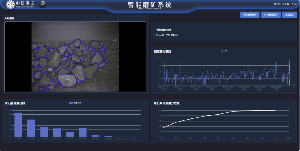Screen dimensions: 300x151
Task: Click the 70-100 size range bar
Action: click(70, 134)
